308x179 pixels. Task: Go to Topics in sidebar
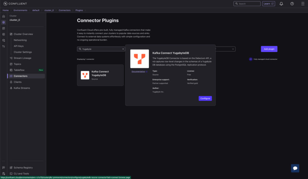pyautogui.click(x=17, y=64)
